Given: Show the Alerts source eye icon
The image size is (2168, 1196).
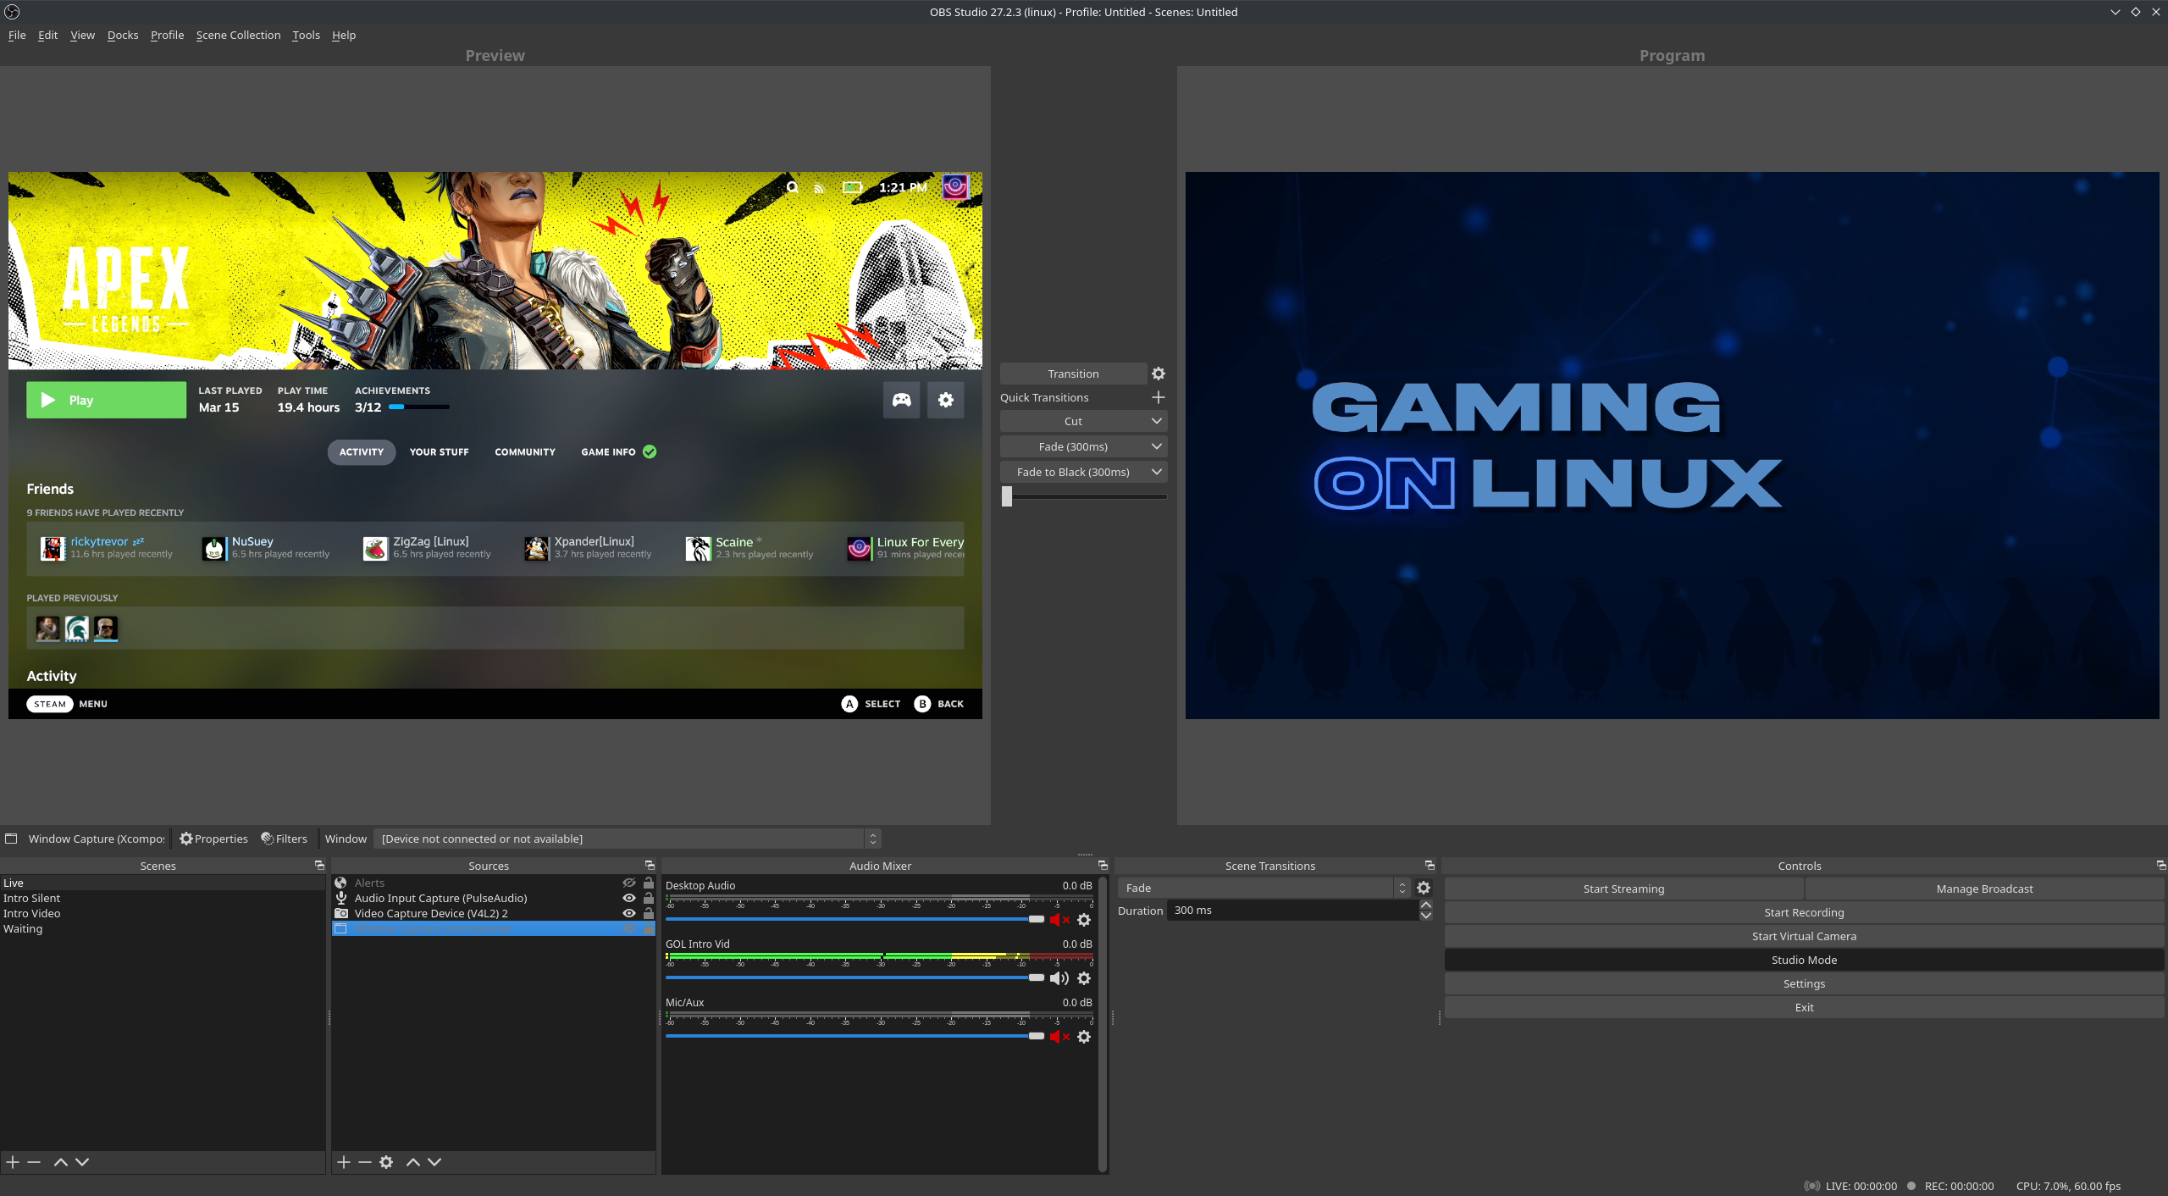Looking at the screenshot, I should [628, 883].
